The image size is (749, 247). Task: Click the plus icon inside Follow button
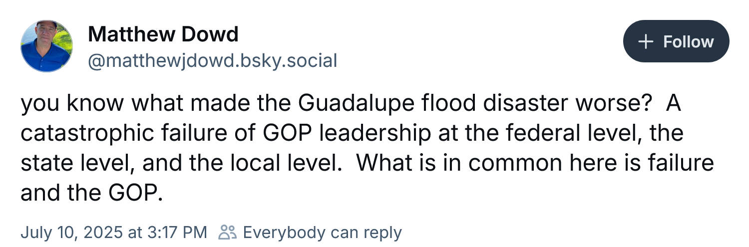[x=646, y=41]
